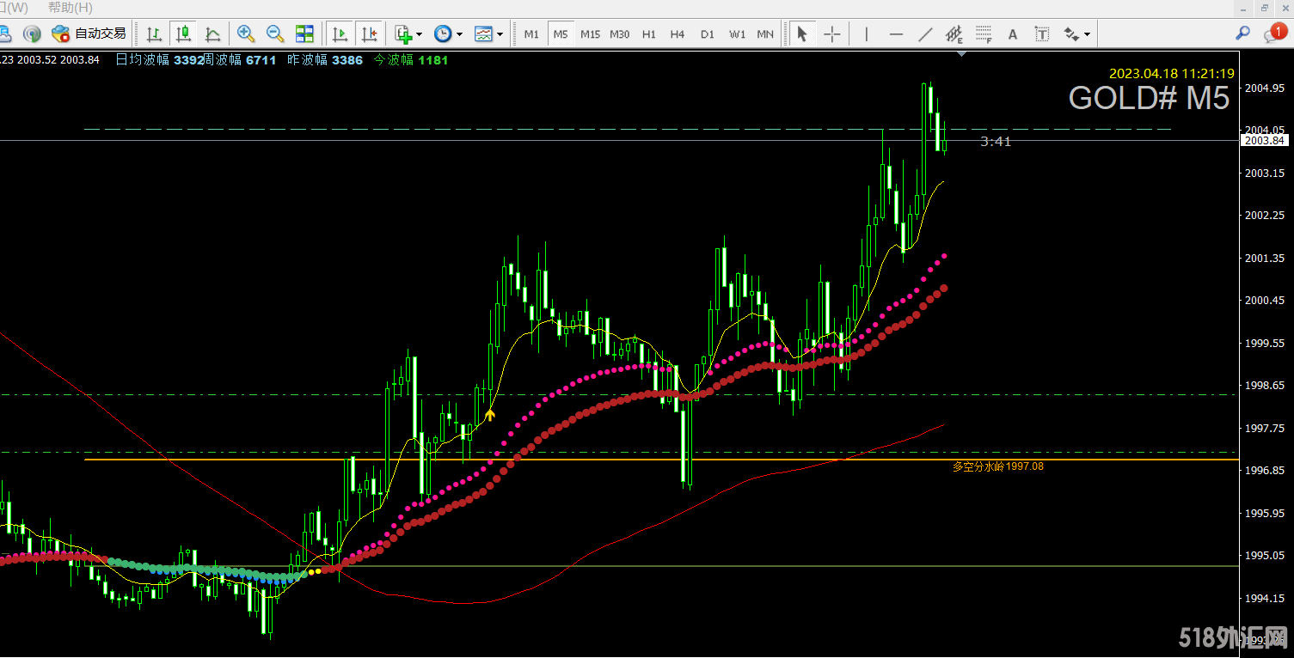Image resolution: width=1294 pixels, height=658 pixels.
Task: Open chat notifications with red badge
Action: [x=1274, y=34]
